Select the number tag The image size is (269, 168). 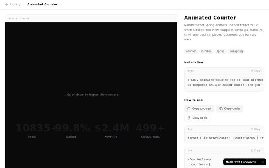coord(206,51)
